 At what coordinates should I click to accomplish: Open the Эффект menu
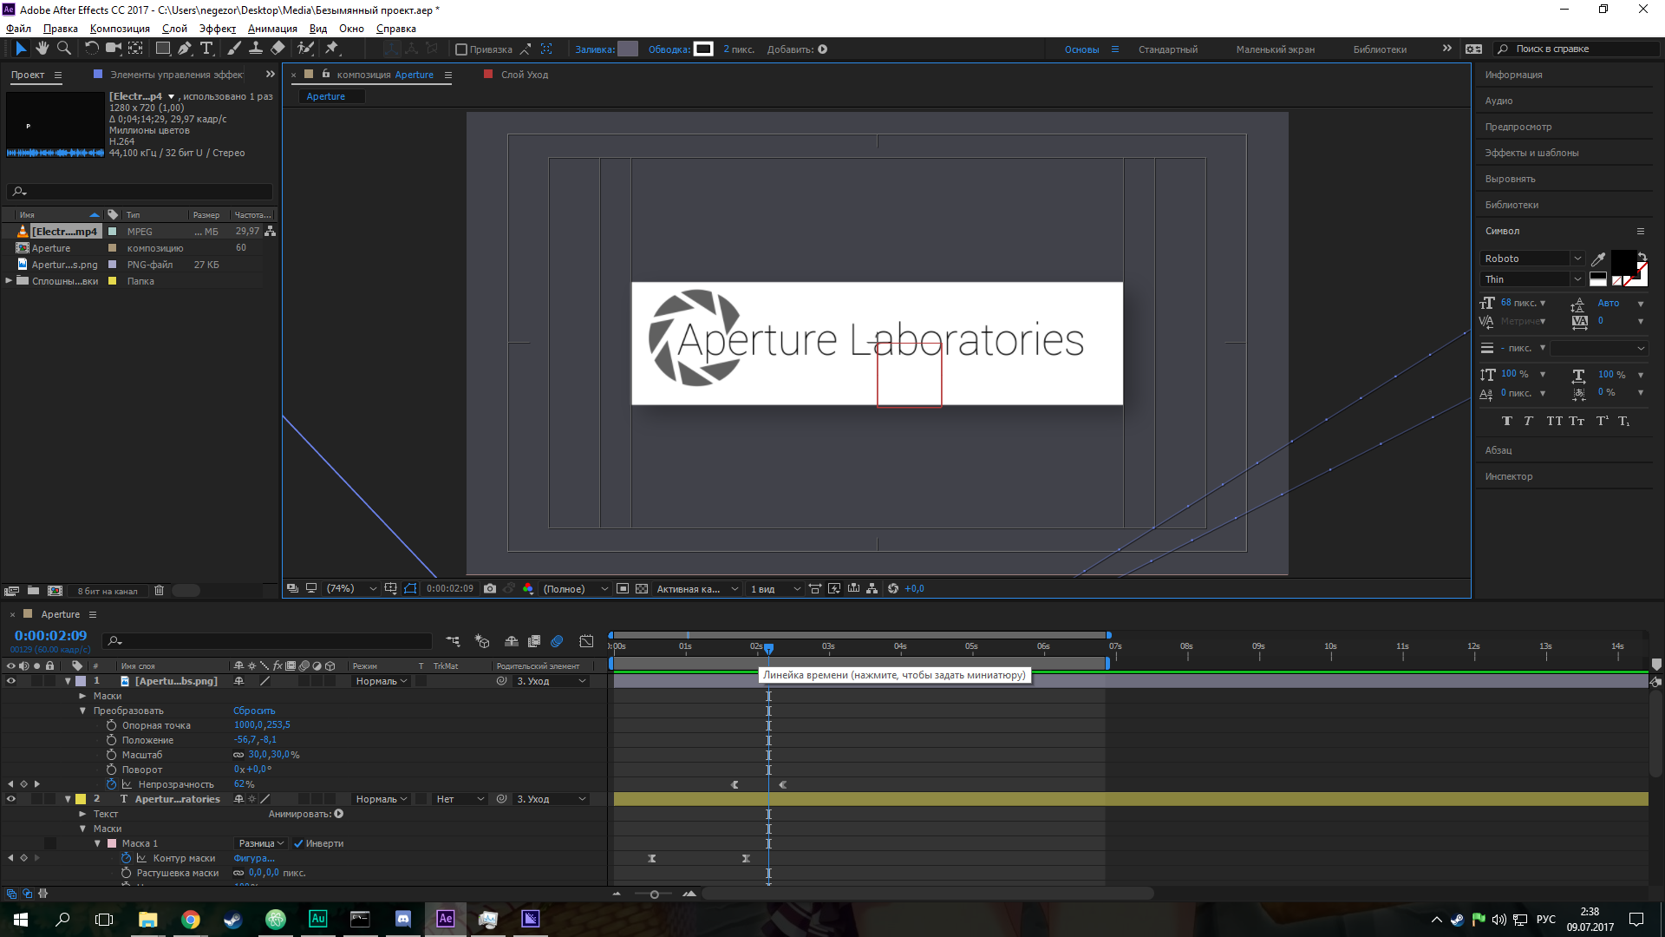click(x=218, y=29)
